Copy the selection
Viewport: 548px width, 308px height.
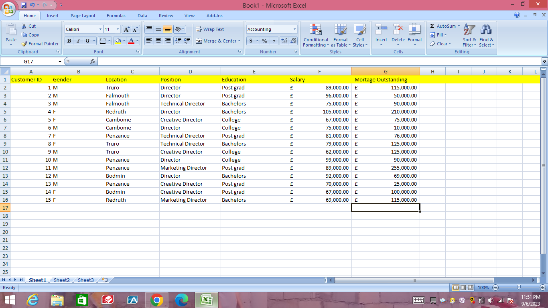point(30,35)
